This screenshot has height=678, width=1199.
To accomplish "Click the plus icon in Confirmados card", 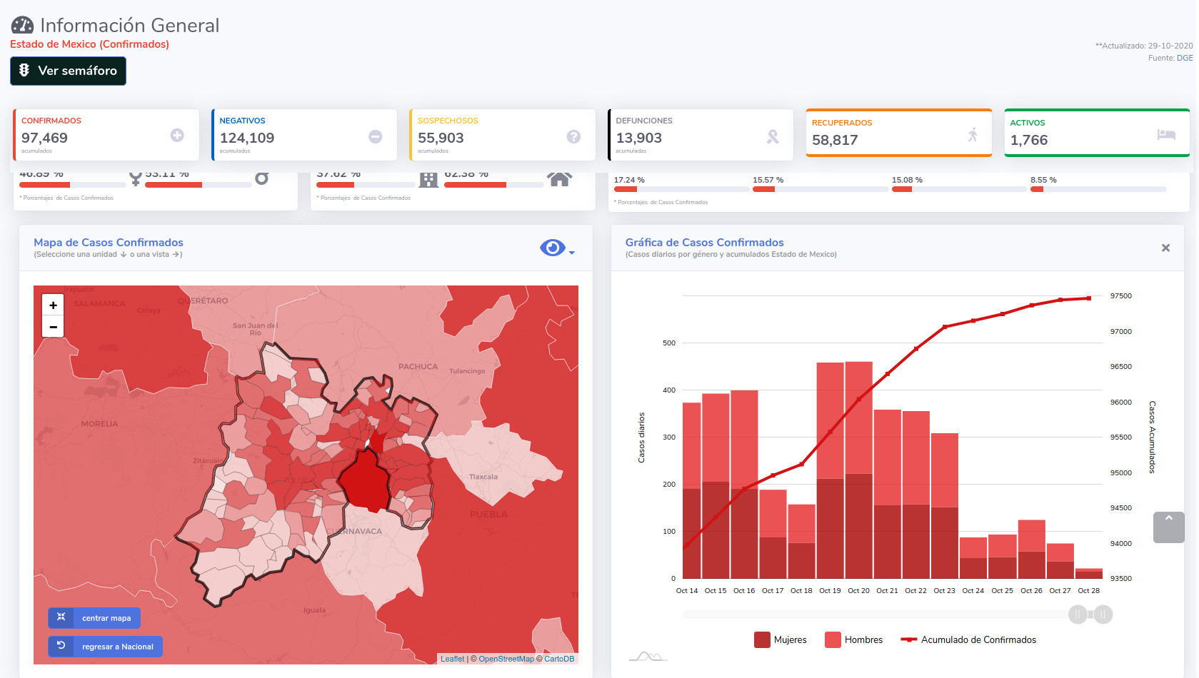I will 177,135.
